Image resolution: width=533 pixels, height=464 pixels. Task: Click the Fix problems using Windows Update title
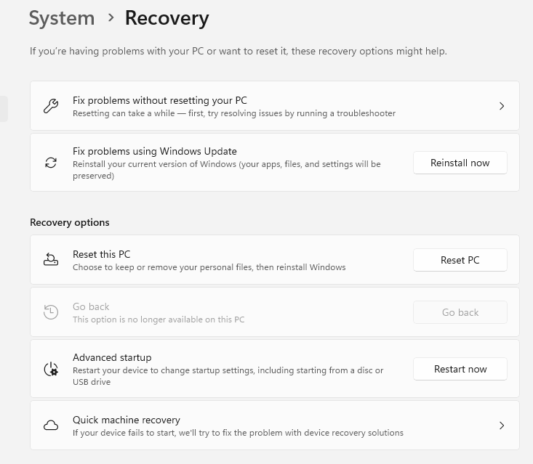pos(155,151)
